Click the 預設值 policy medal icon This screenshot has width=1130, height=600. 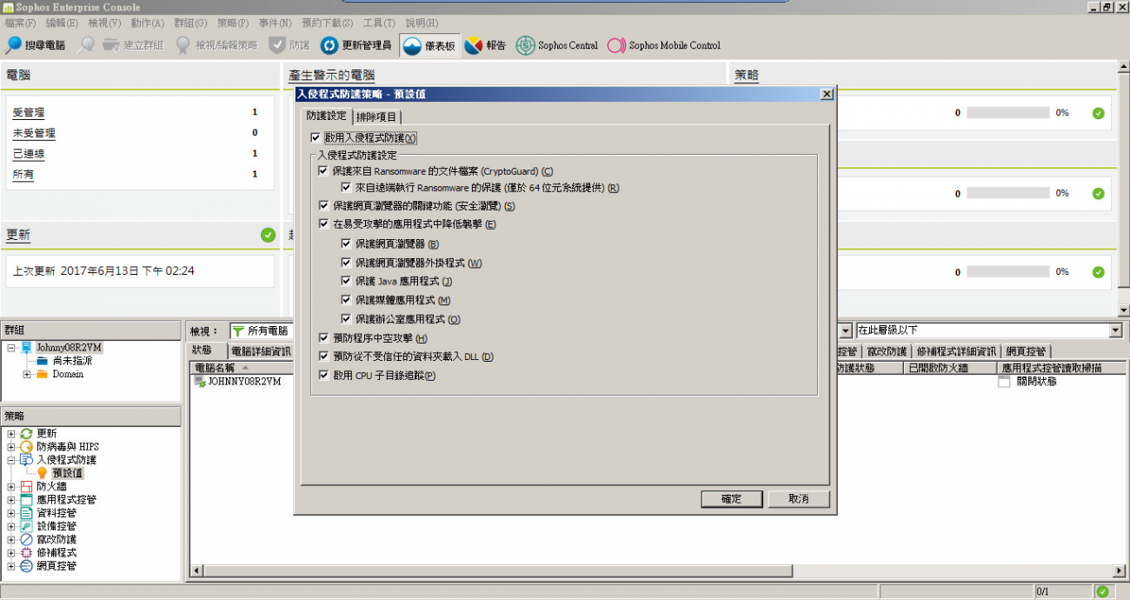(43, 473)
